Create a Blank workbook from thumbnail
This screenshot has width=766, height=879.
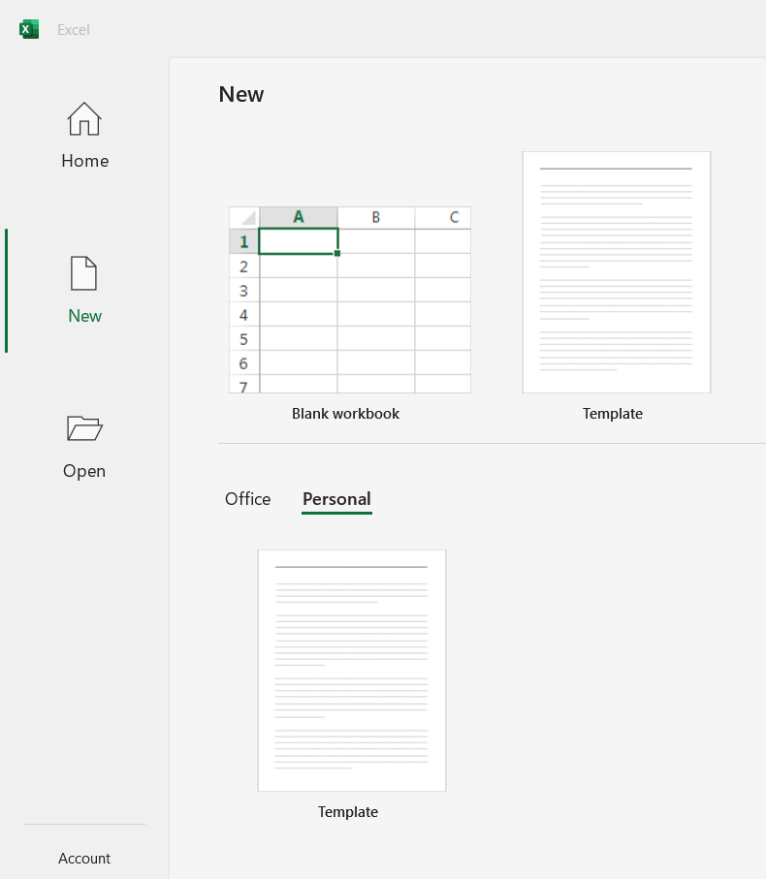pyautogui.click(x=349, y=299)
